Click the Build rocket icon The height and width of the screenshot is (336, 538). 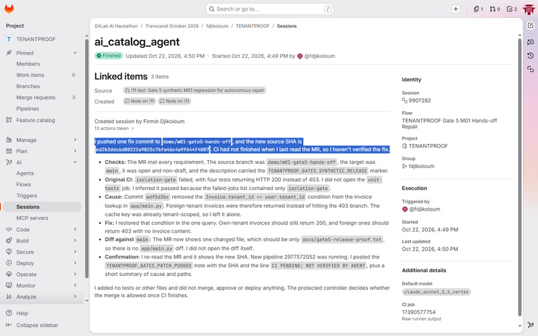[x=9, y=241]
